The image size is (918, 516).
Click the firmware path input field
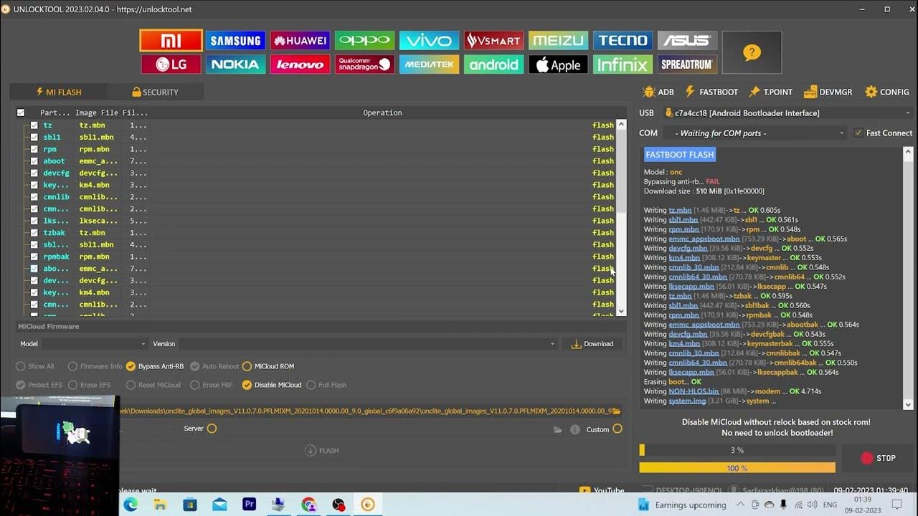tap(364, 411)
